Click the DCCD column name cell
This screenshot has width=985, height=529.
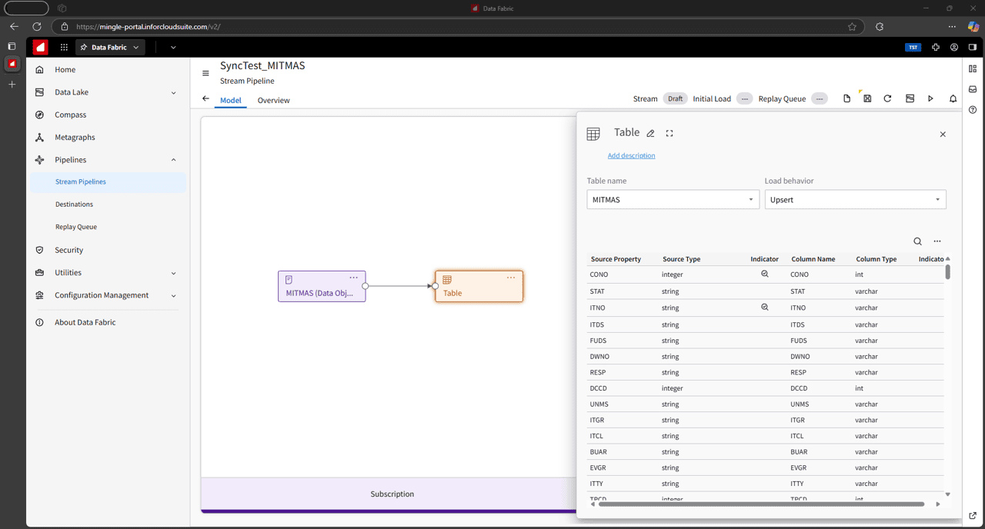point(799,388)
